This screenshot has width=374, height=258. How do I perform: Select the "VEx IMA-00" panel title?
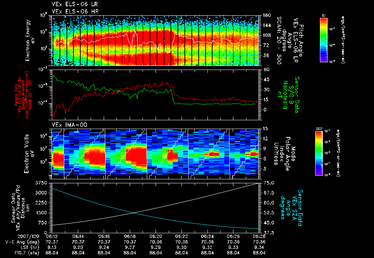click(x=69, y=125)
